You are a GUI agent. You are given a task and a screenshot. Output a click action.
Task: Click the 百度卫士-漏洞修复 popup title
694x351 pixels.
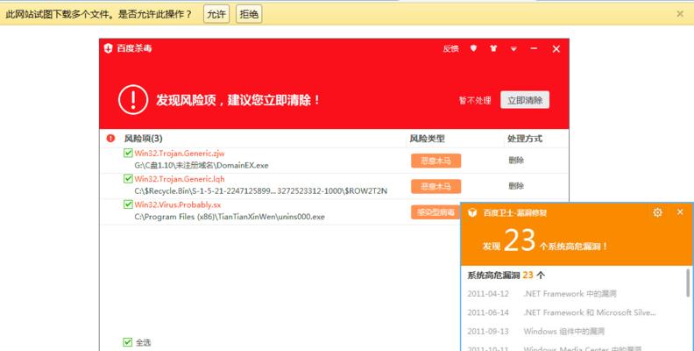(x=514, y=212)
